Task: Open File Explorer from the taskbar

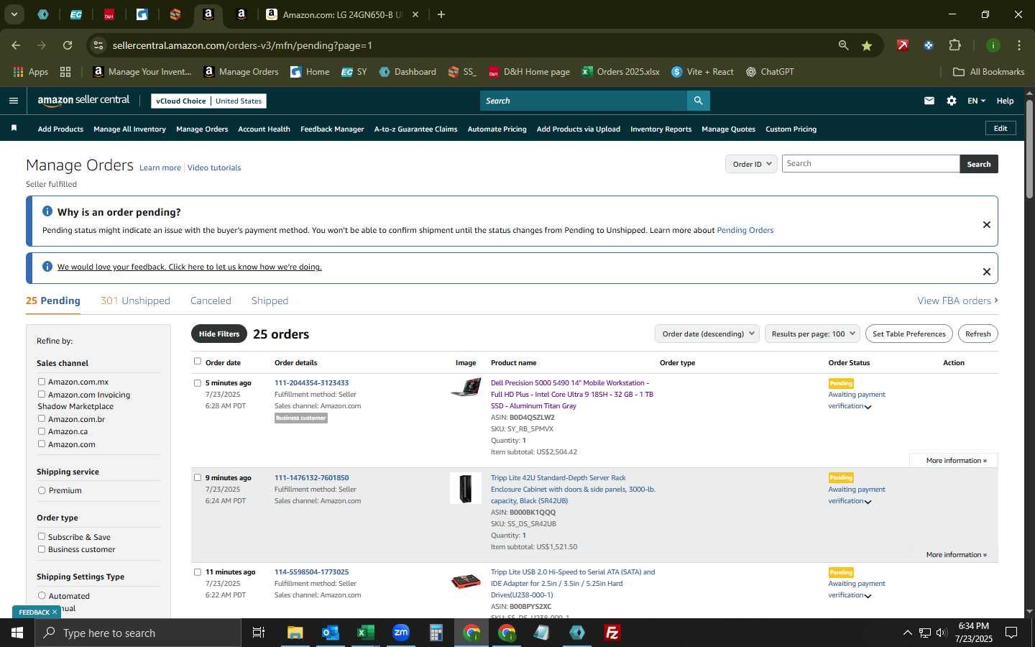Action: [295, 633]
